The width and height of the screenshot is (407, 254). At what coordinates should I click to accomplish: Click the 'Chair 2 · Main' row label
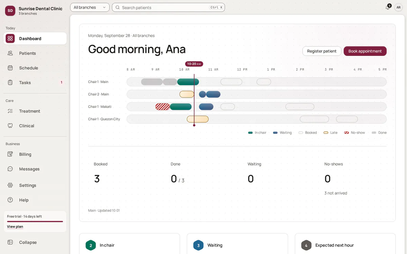point(98,94)
